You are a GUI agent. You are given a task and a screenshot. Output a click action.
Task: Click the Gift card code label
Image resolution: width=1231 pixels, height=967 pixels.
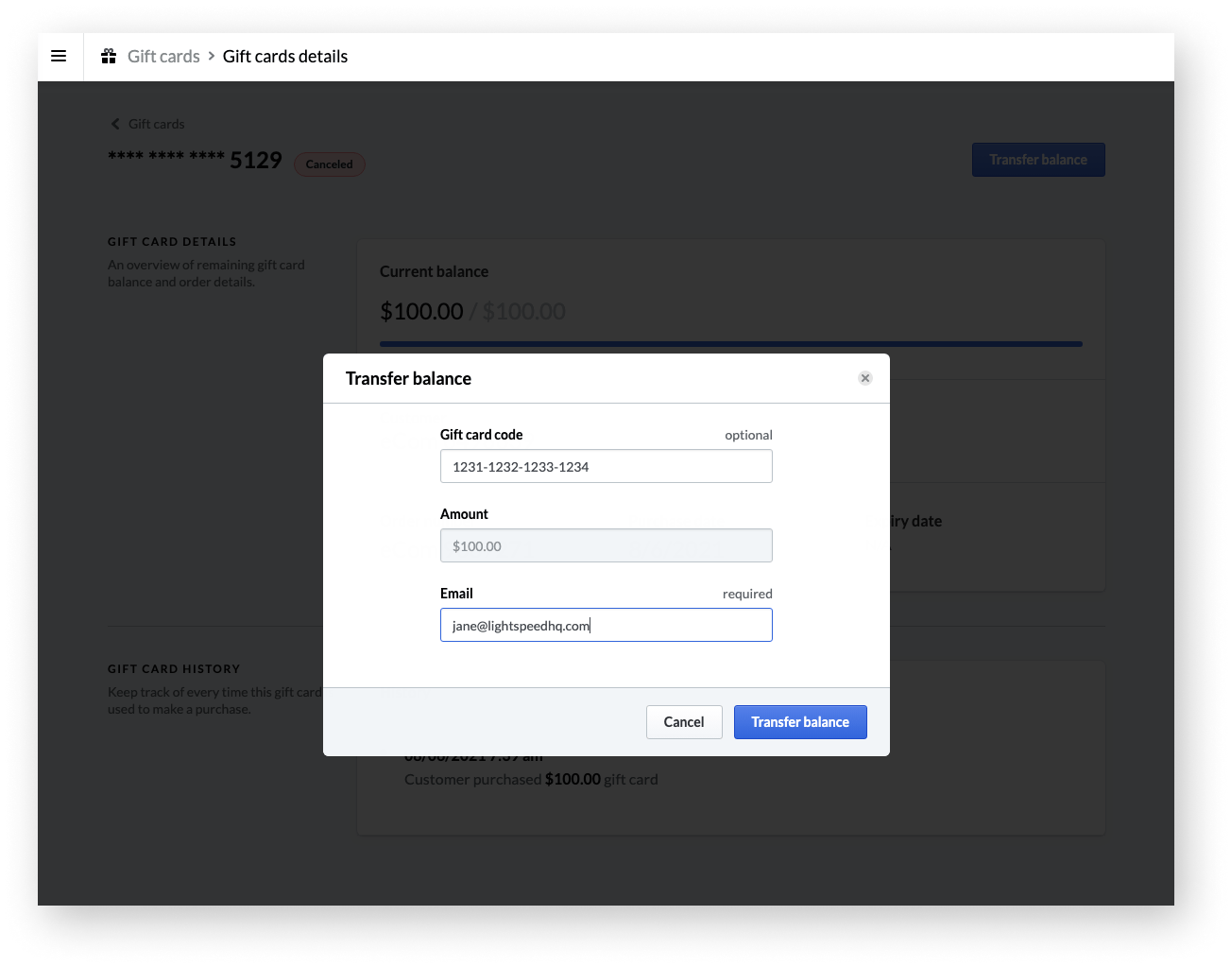[x=481, y=435]
